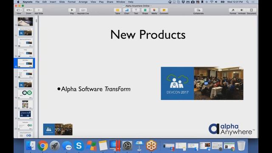Click the clock showing Wed 12:31 PM
Screen dimensions: 272x153
[x=235, y=2]
